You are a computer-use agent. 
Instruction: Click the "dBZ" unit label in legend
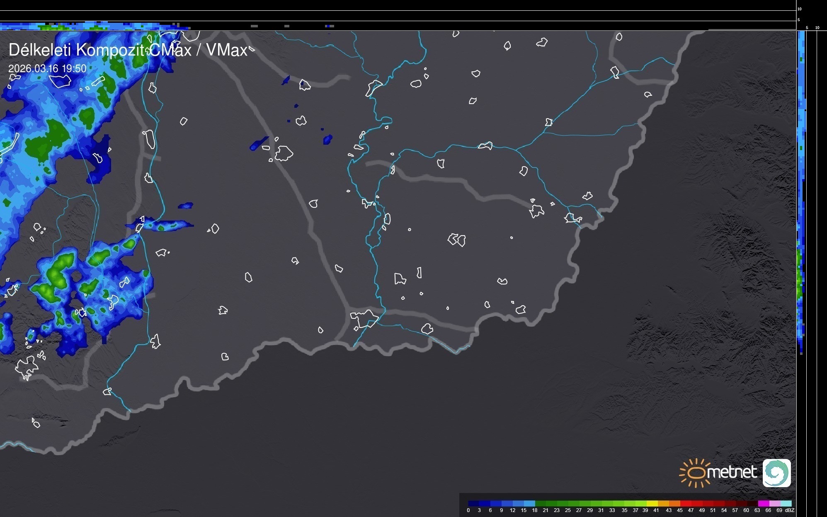click(790, 510)
